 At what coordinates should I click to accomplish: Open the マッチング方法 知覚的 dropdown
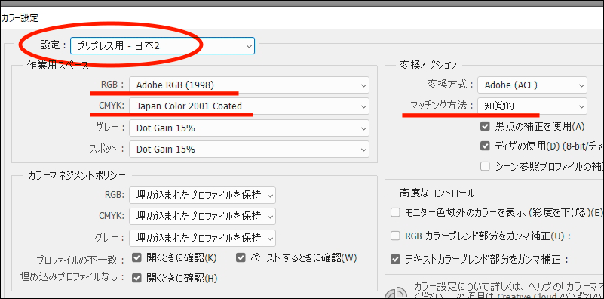[x=532, y=106]
